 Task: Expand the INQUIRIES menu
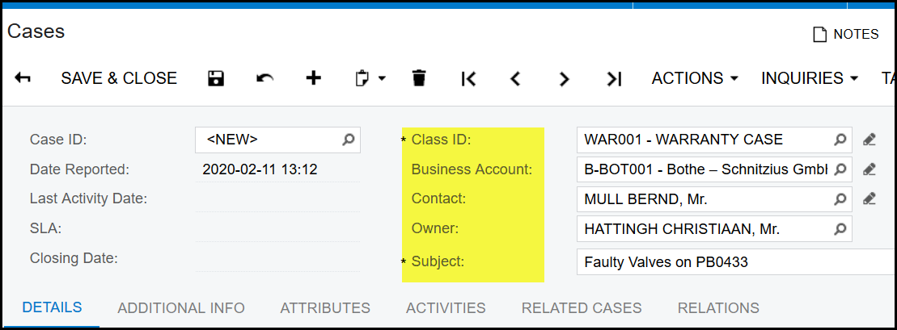(809, 78)
